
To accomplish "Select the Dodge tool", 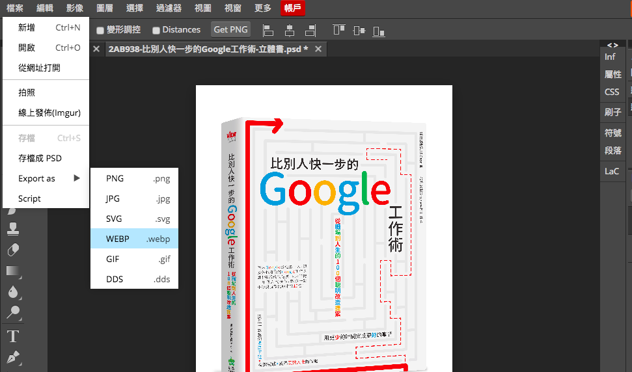I will [x=12, y=312].
